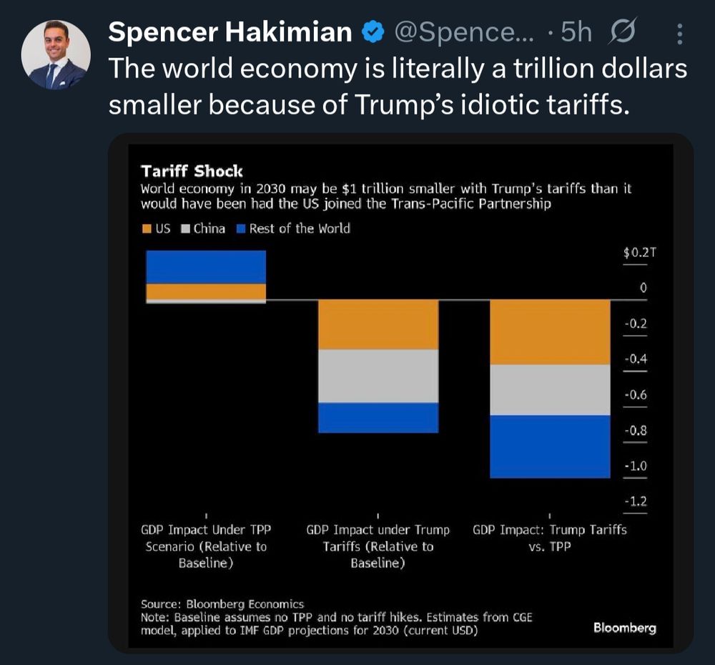This screenshot has height=665, width=715.
Task: Click blue segment of the TPP Scenario bar
Action: coord(206,266)
